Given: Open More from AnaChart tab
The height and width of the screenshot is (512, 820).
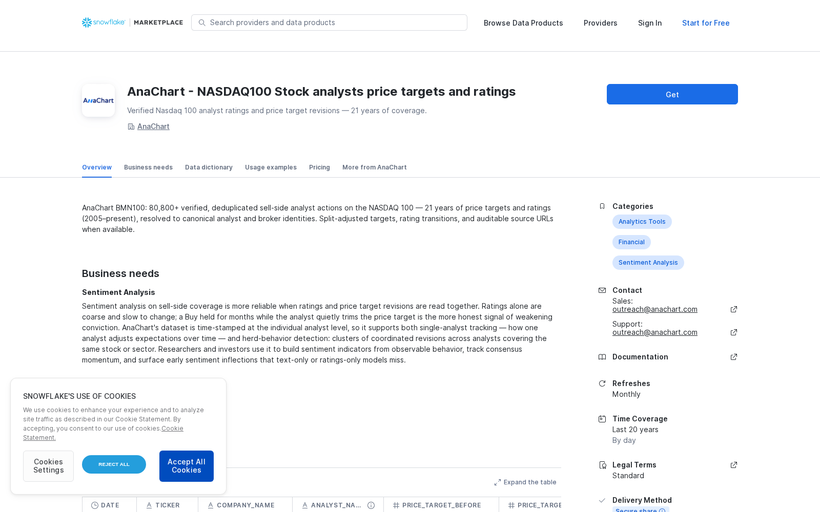Looking at the screenshot, I should click(375, 167).
